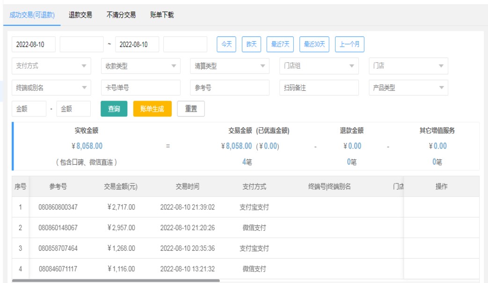The width and height of the screenshot is (488, 283).
Task: Select the 成功交易(可退款) tab
Action: click(32, 15)
